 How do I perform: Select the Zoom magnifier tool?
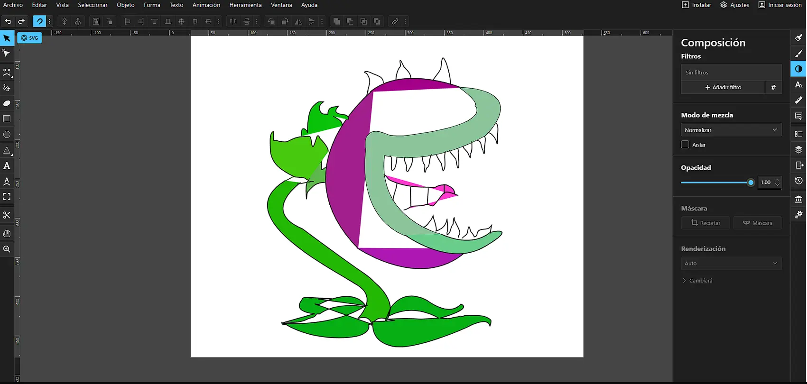point(7,249)
